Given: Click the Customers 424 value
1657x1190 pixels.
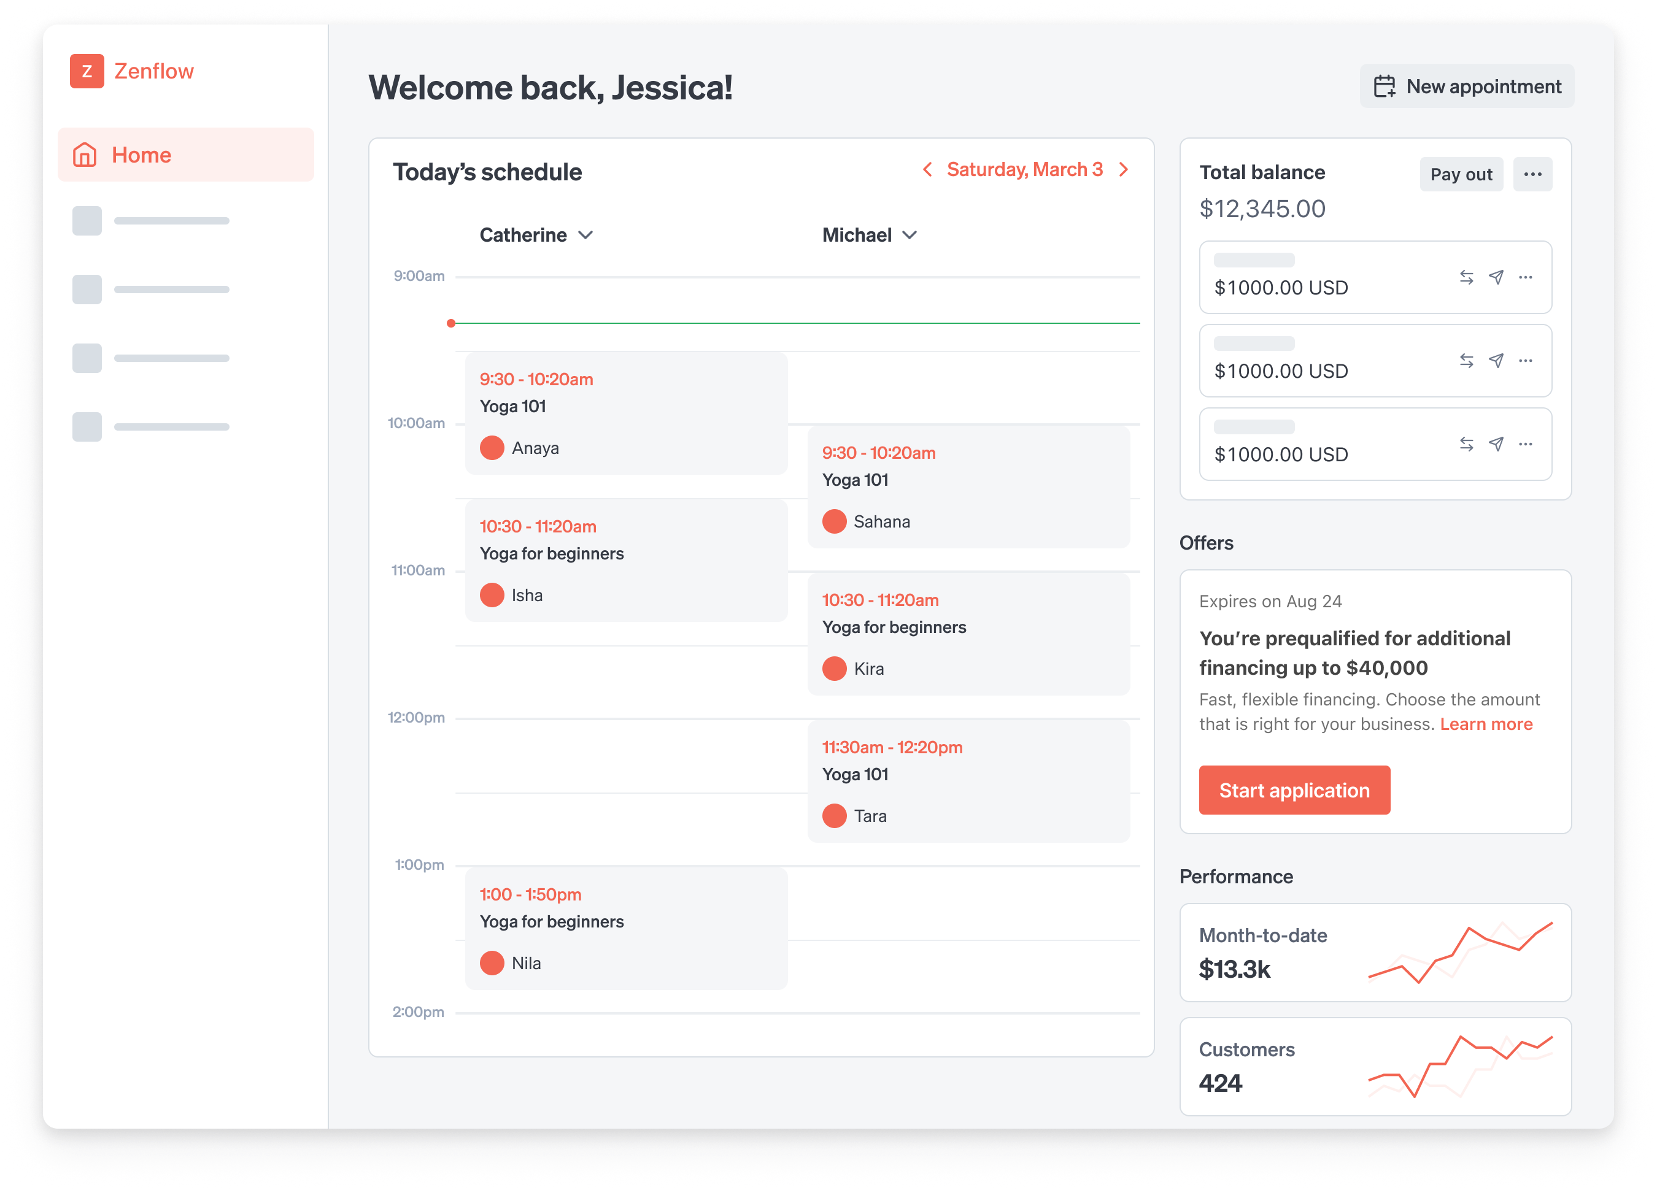Looking at the screenshot, I should (1220, 1083).
